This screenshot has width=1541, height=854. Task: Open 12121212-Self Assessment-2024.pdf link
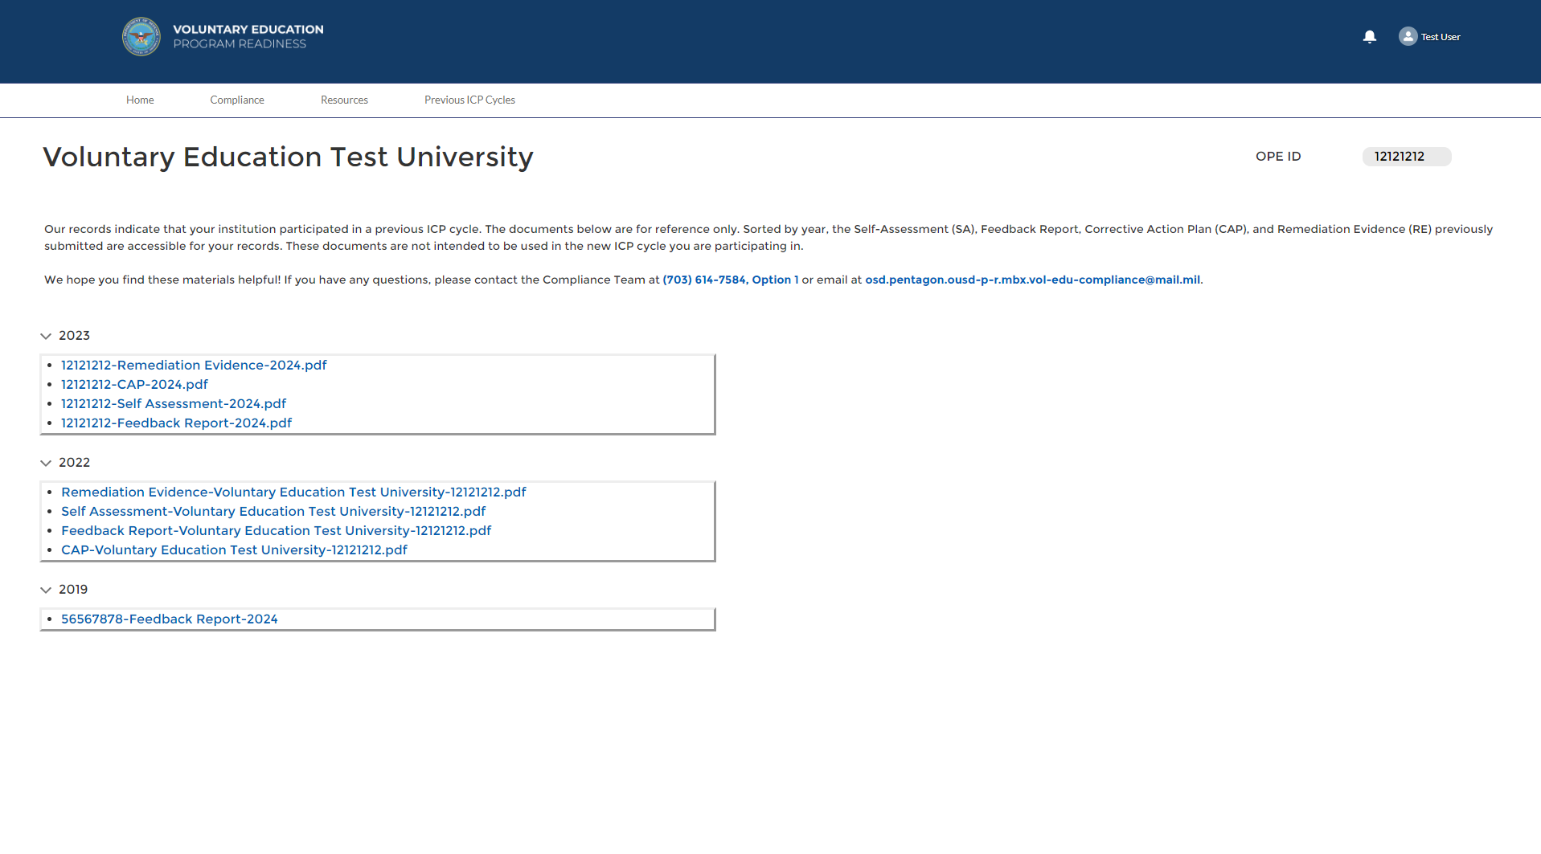174,404
